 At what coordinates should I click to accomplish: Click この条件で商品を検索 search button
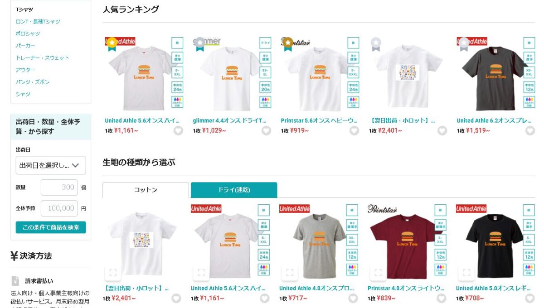coord(51,227)
